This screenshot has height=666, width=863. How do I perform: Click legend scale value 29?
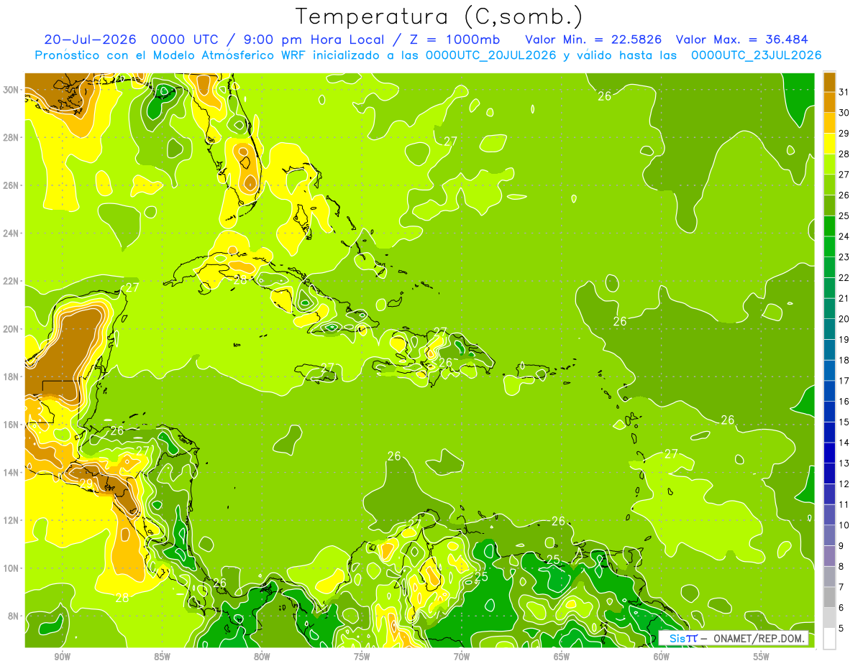click(844, 134)
